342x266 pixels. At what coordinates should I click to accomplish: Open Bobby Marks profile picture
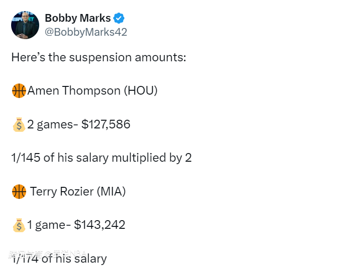pyautogui.click(x=25, y=25)
